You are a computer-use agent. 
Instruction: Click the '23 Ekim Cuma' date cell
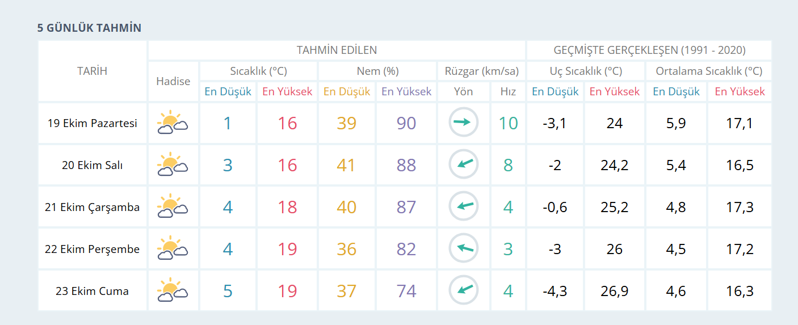click(93, 291)
